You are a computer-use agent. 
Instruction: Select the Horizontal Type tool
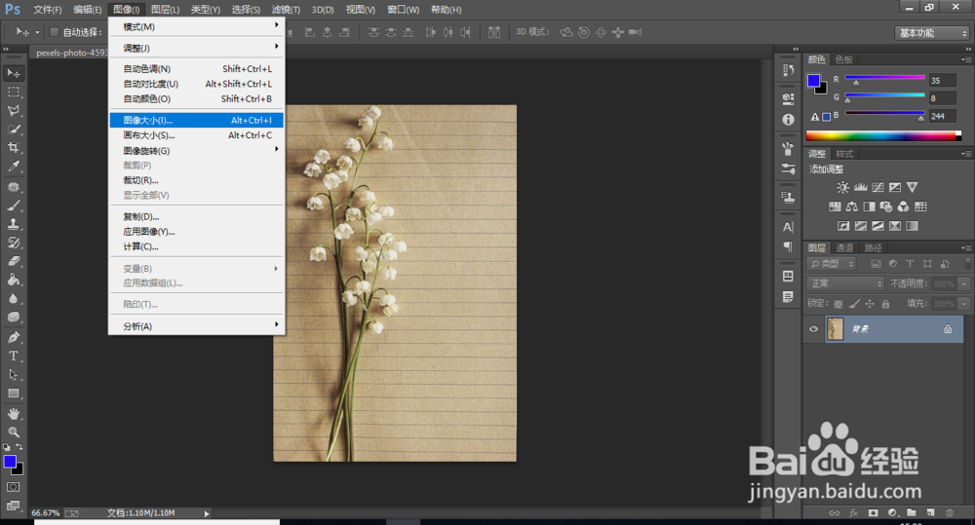pyautogui.click(x=13, y=356)
